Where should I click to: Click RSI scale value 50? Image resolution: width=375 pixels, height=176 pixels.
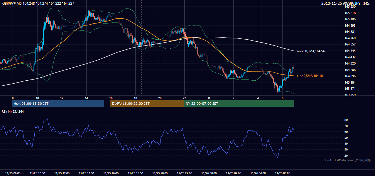click(346, 138)
